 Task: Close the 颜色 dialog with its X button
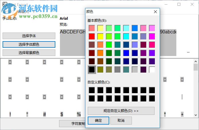pyautogui.click(x=155, y=12)
